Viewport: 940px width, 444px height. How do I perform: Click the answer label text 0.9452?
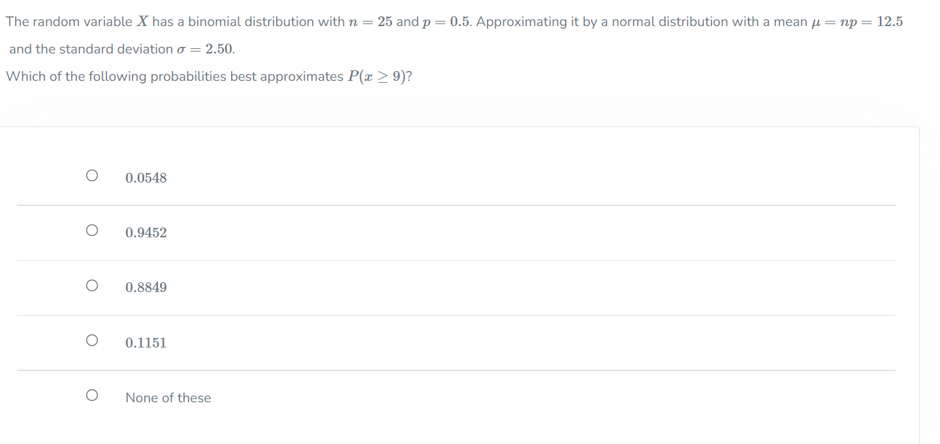pos(146,232)
